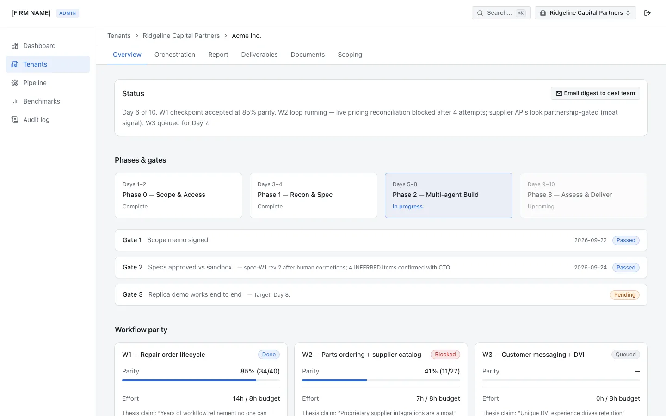Click the Pipeline target icon in sidebar
The image size is (666, 416).
pyautogui.click(x=15, y=83)
